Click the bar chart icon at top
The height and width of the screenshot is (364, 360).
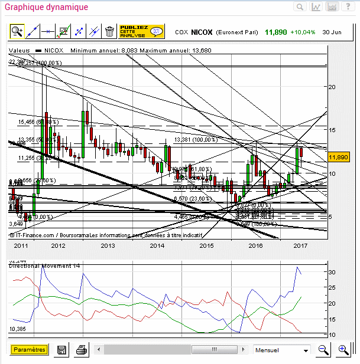click(x=332, y=6)
